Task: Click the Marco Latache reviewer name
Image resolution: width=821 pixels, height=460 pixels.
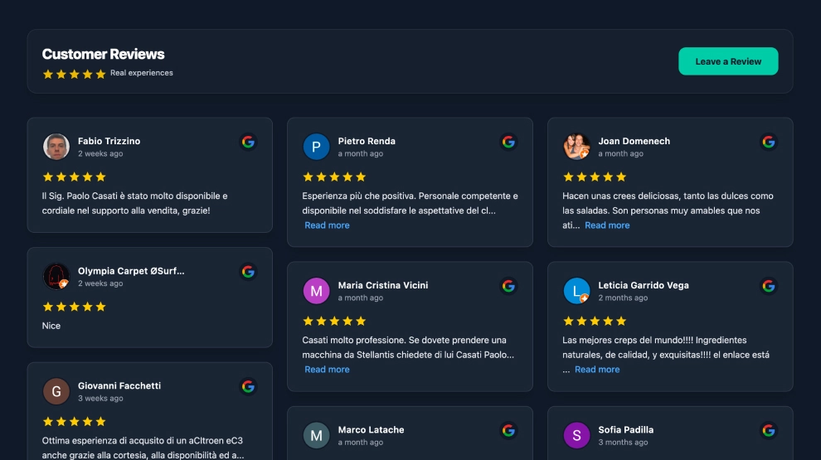Action: (x=371, y=429)
